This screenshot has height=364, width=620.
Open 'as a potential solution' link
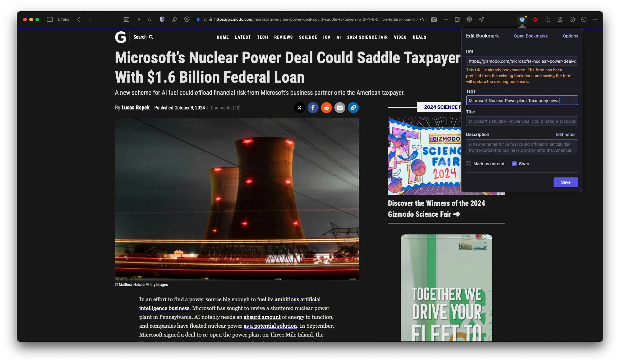pos(270,326)
